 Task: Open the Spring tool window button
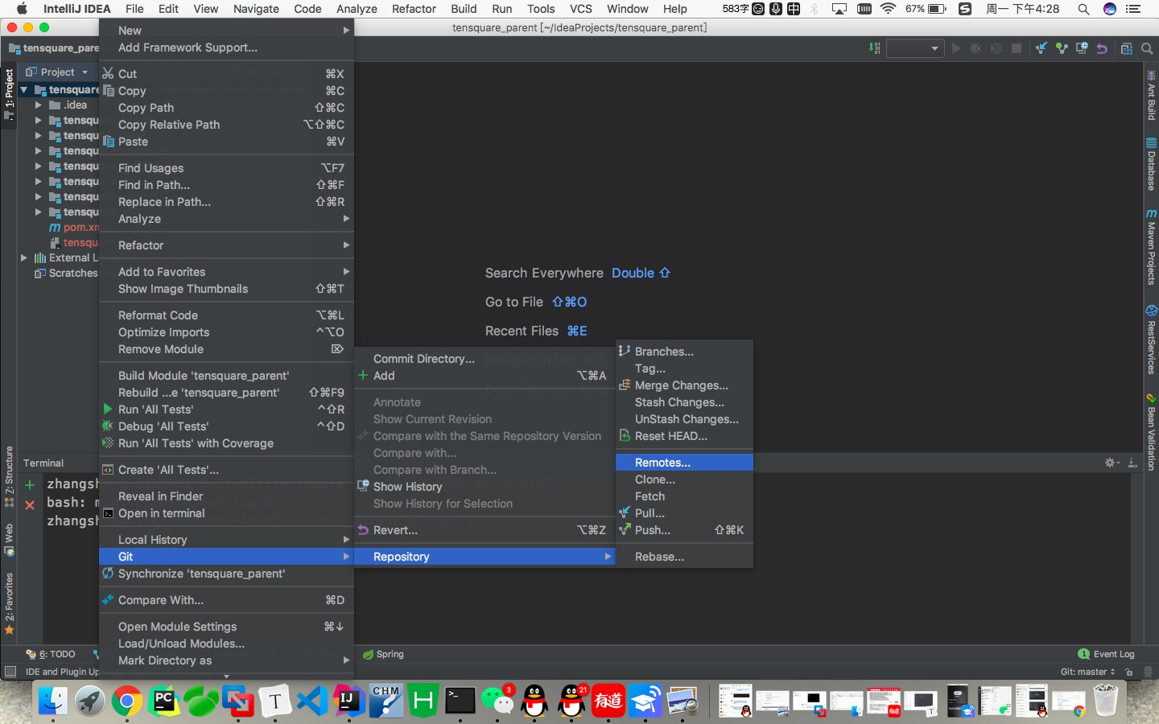point(383,654)
